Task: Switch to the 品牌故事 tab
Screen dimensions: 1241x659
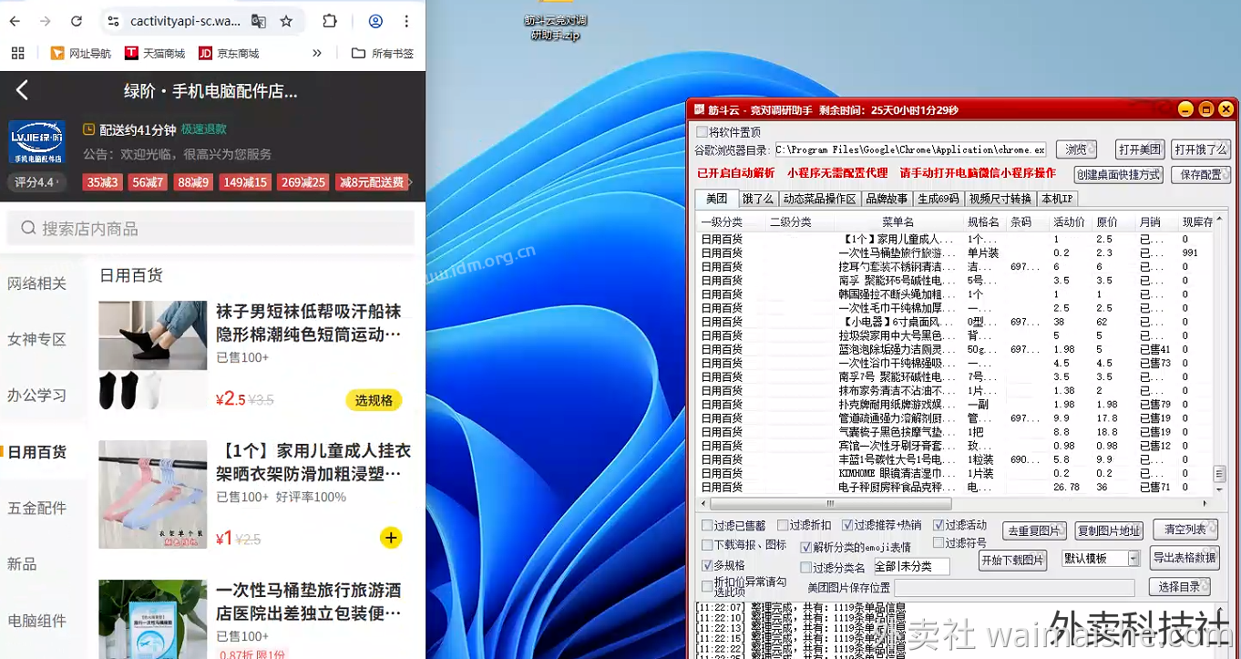Action: pyautogui.click(x=887, y=199)
